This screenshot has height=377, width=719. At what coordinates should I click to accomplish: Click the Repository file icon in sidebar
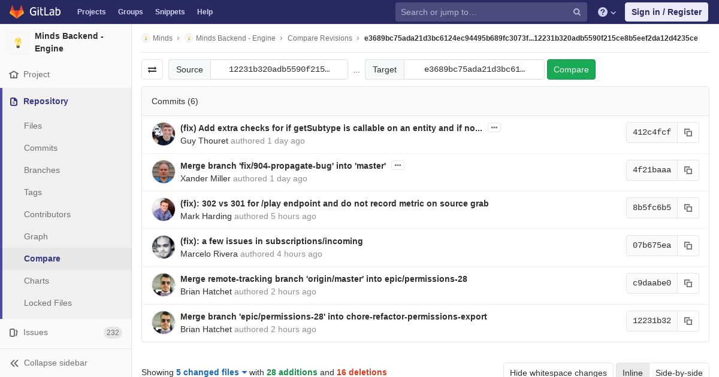14,102
